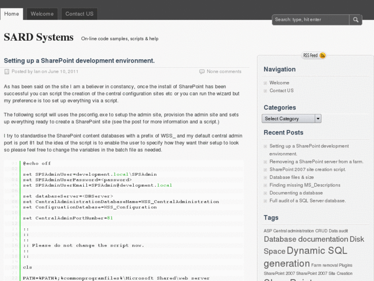
Task: Click the comment bubble icon
Action: click(x=202, y=72)
